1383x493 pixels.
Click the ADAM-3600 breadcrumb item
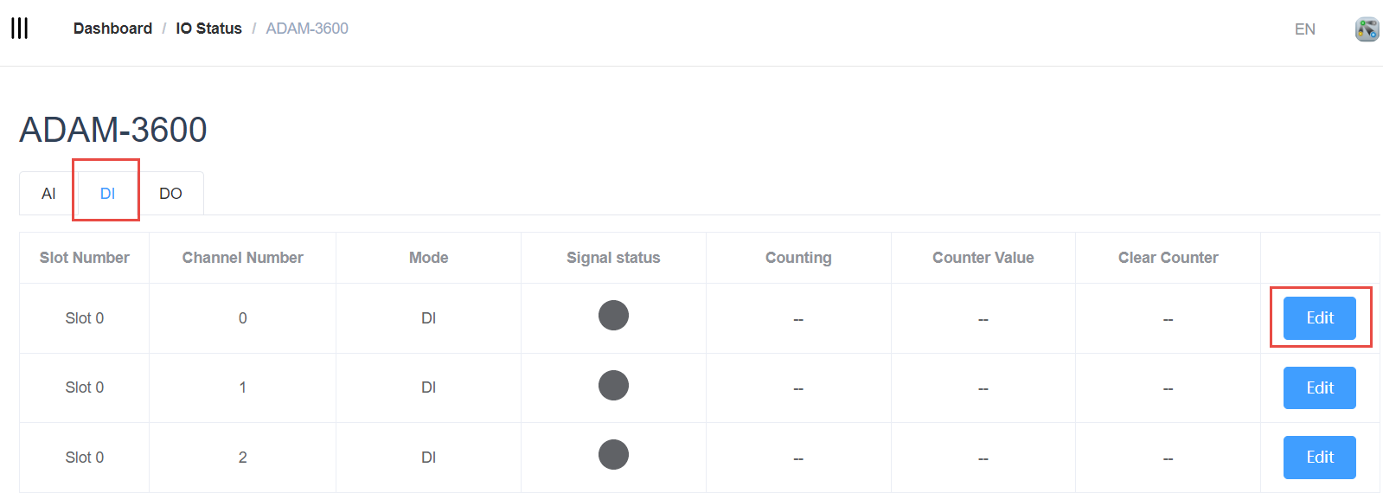307,29
